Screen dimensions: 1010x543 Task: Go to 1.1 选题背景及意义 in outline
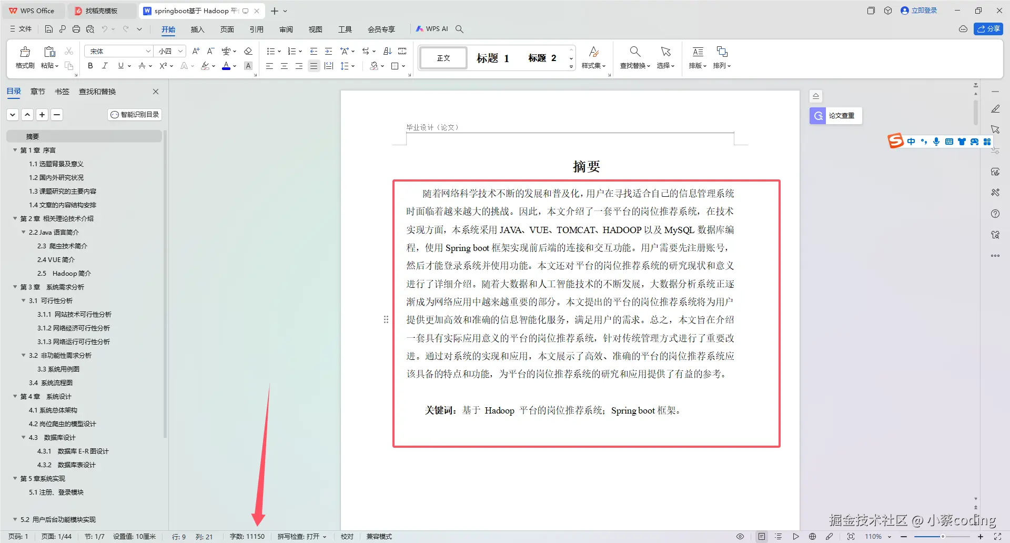click(x=56, y=164)
